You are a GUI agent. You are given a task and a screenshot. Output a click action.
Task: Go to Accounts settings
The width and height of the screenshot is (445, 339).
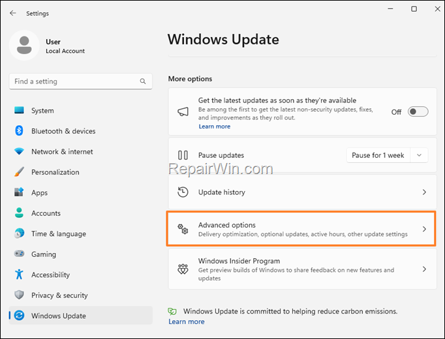81,213
